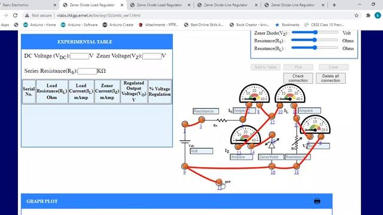Switch to the Basic Electronics tab

coord(28,5)
